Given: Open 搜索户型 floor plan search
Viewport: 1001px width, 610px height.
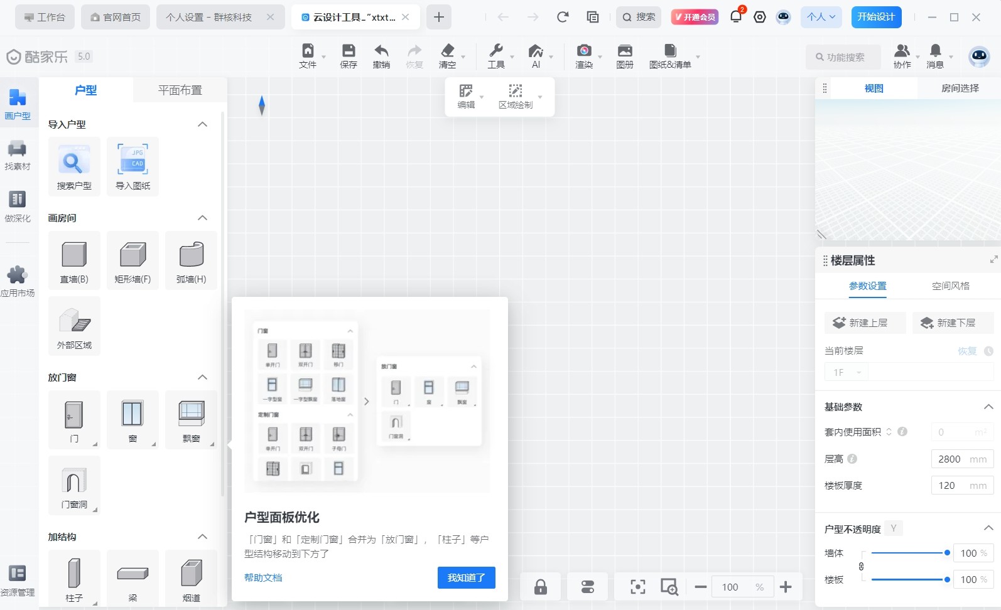Looking at the screenshot, I should click(x=74, y=167).
